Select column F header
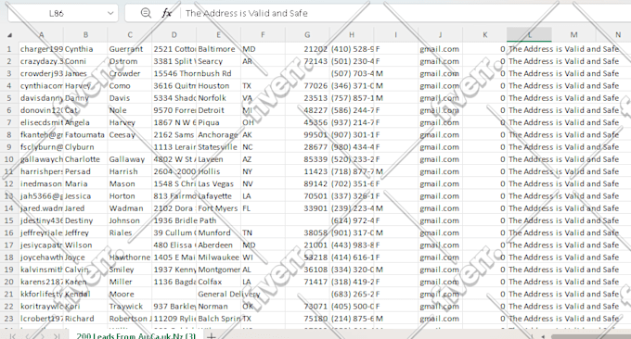631x339 pixels. (263, 35)
